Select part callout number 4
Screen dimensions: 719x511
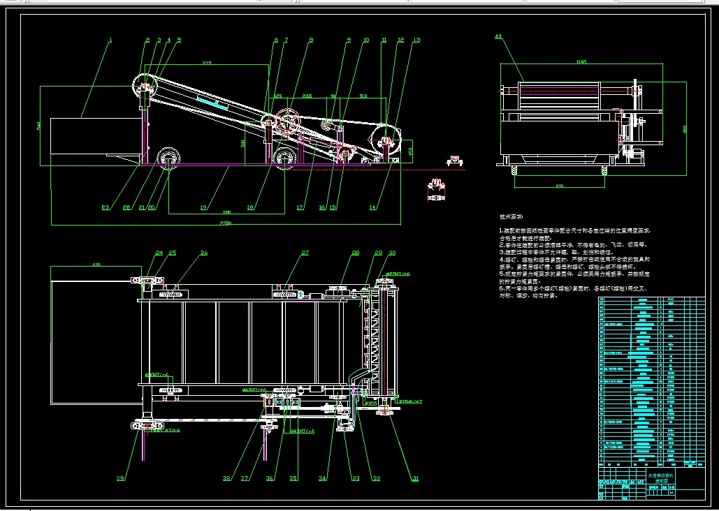pos(169,40)
